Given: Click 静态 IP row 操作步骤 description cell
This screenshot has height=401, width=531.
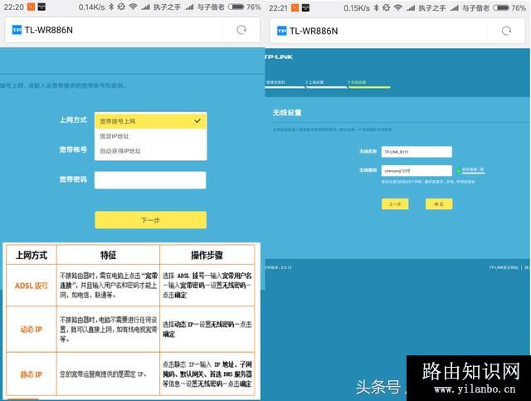Looking at the screenshot, I should coord(207,374).
